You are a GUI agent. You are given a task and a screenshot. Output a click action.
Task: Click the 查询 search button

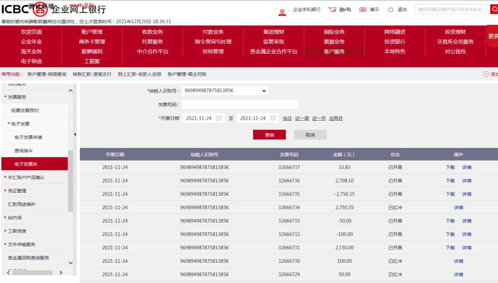(x=269, y=134)
